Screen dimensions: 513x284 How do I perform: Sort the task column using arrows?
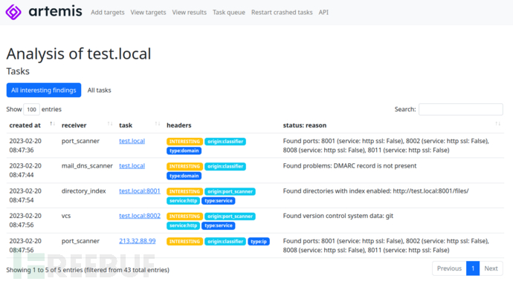(x=158, y=124)
